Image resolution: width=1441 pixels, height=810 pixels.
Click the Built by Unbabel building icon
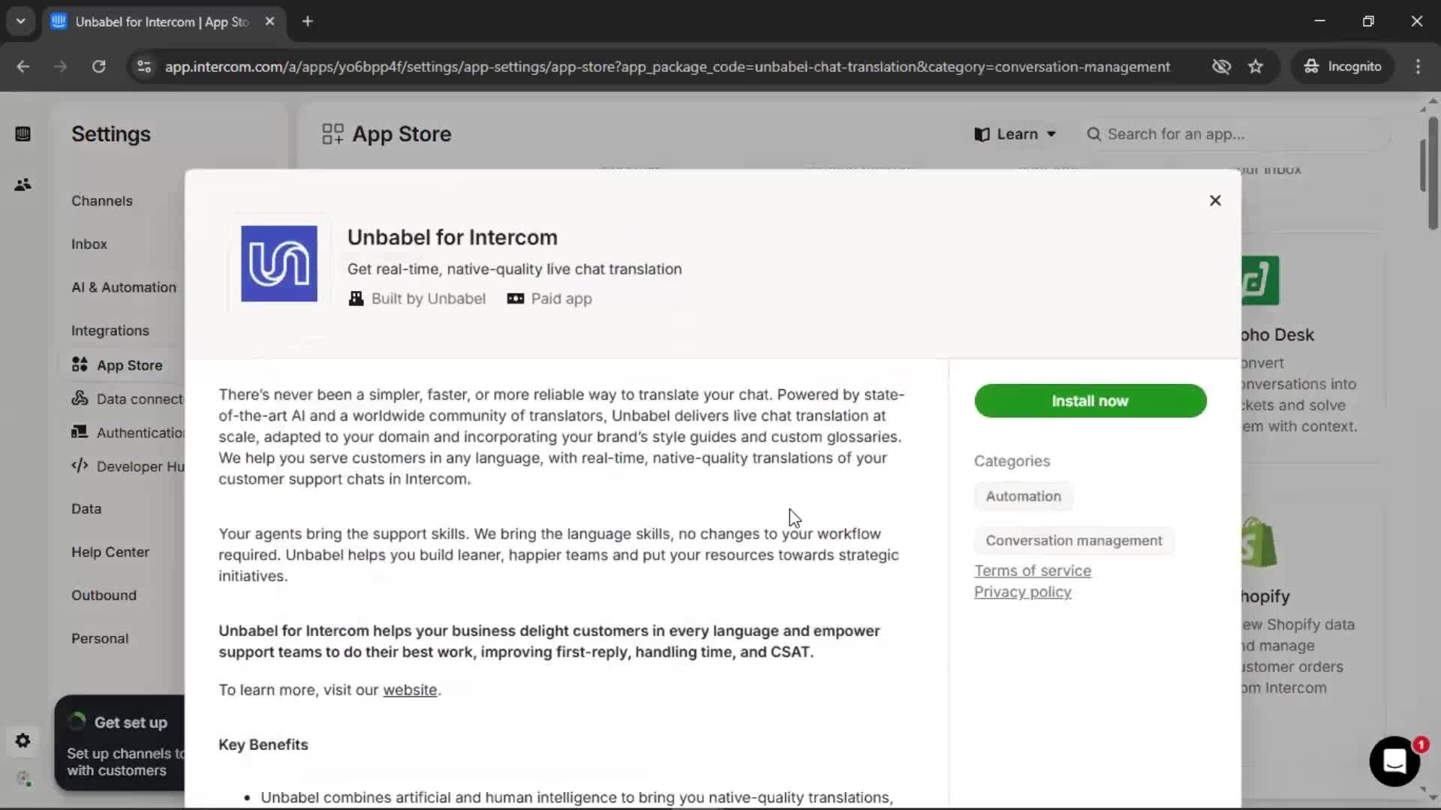(x=356, y=298)
